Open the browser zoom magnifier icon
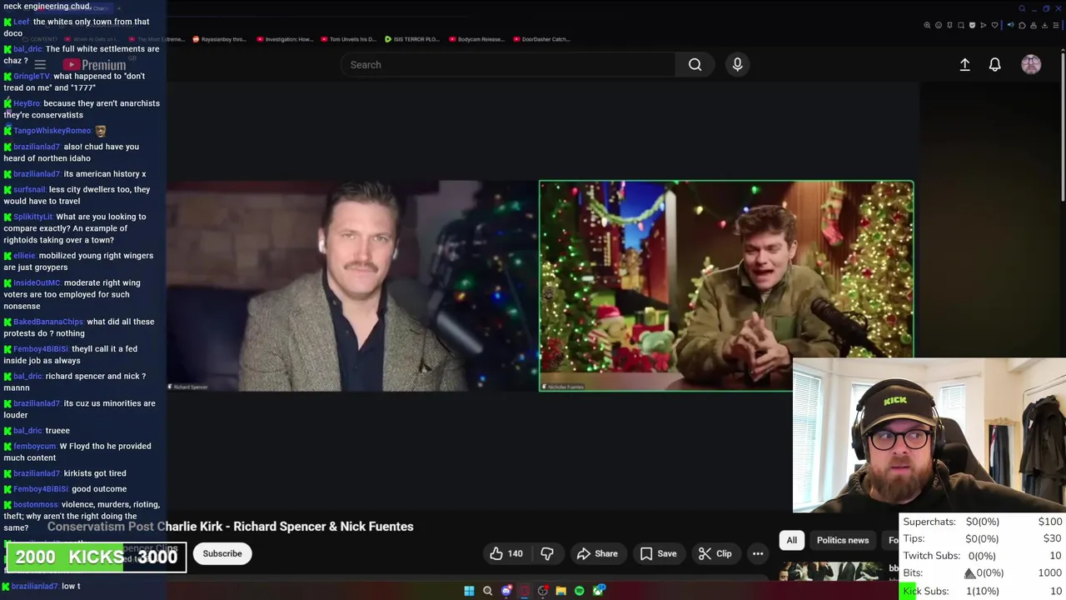 click(927, 25)
